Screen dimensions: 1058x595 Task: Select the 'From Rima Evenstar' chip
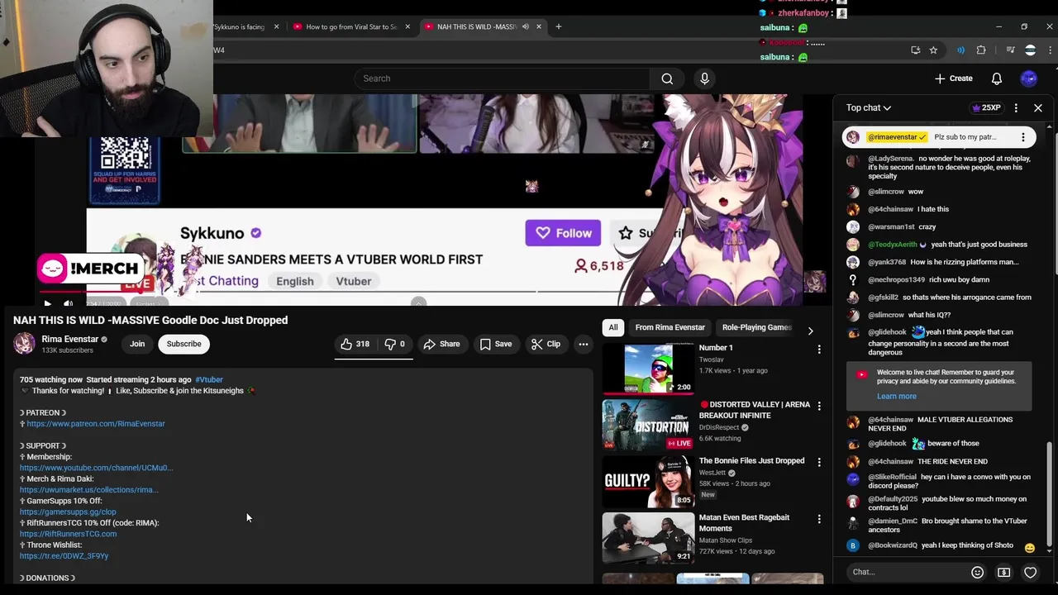coord(670,327)
